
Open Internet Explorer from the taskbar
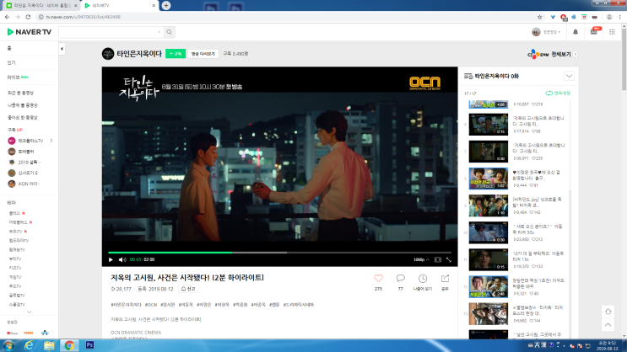click(x=29, y=345)
